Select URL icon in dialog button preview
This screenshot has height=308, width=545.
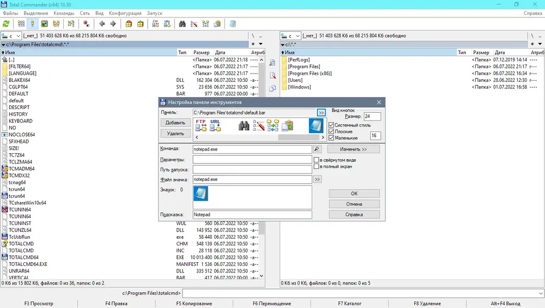(215, 125)
